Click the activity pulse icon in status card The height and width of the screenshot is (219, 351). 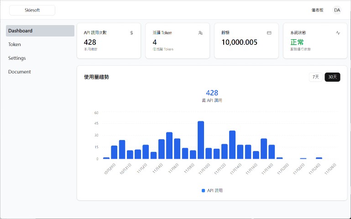[338, 33]
